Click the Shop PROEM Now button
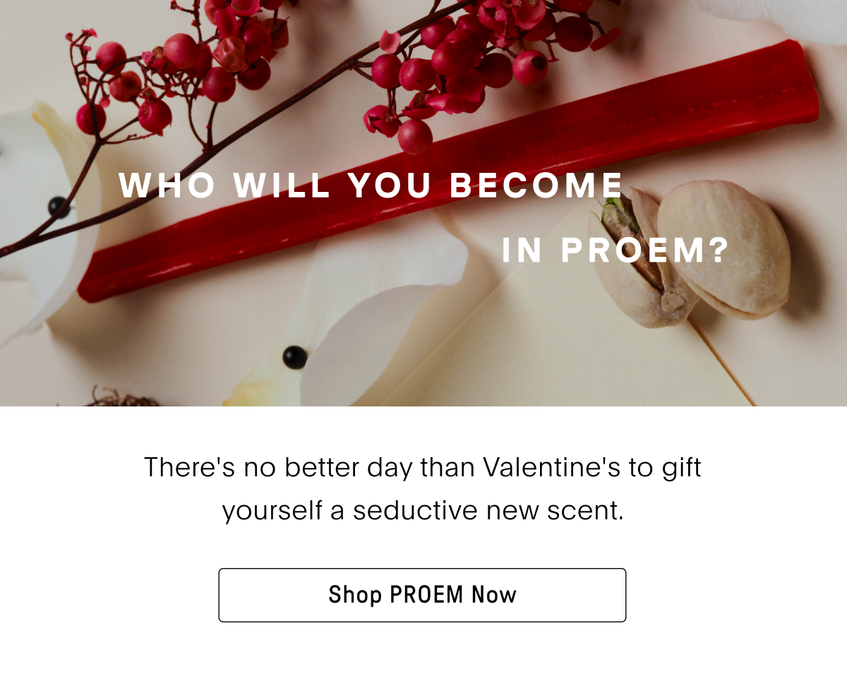This screenshot has width=847, height=676. point(422,595)
